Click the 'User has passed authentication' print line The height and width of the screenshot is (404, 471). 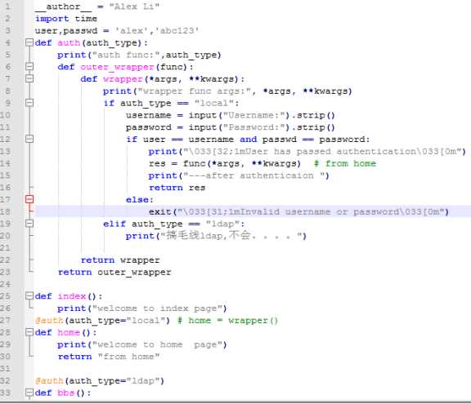(x=307, y=152)
